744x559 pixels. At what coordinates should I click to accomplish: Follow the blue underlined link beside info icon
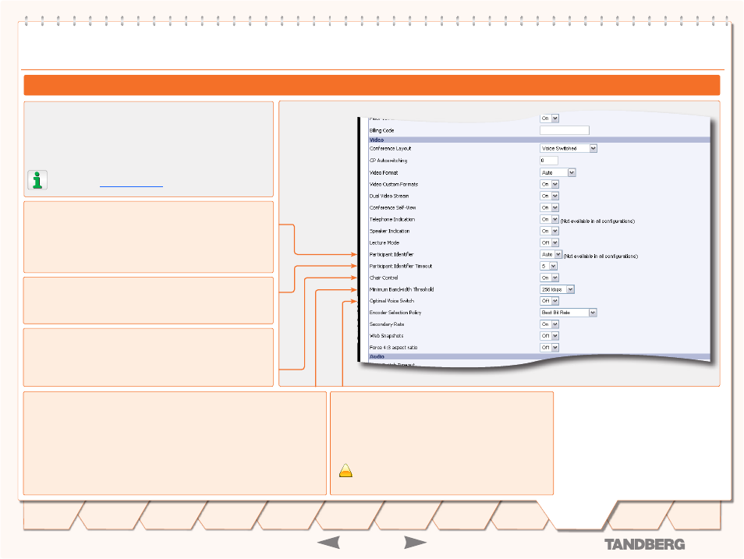[x=132, y=186]
